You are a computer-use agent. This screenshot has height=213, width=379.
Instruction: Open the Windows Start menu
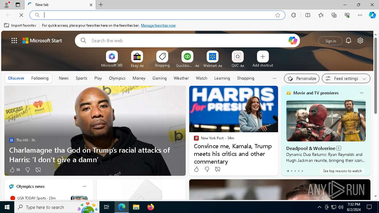(x=7, y=207)
